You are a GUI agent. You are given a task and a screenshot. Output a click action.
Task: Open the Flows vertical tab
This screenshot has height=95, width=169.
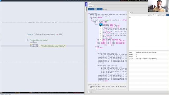click(86, 4)
